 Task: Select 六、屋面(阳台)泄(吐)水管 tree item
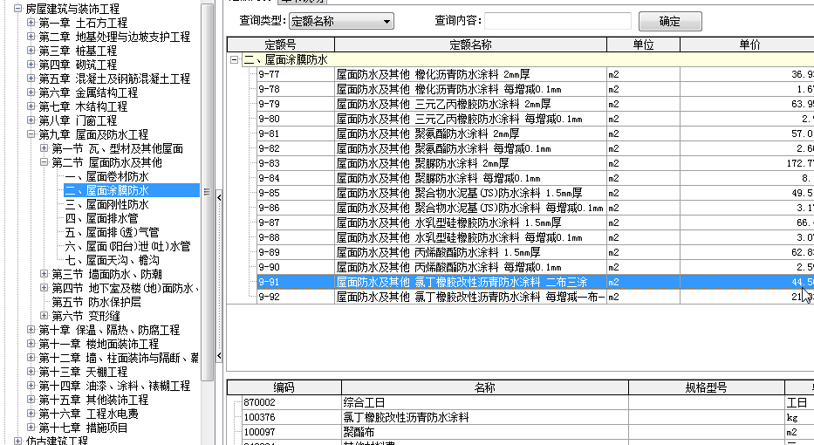click(127, 247)
